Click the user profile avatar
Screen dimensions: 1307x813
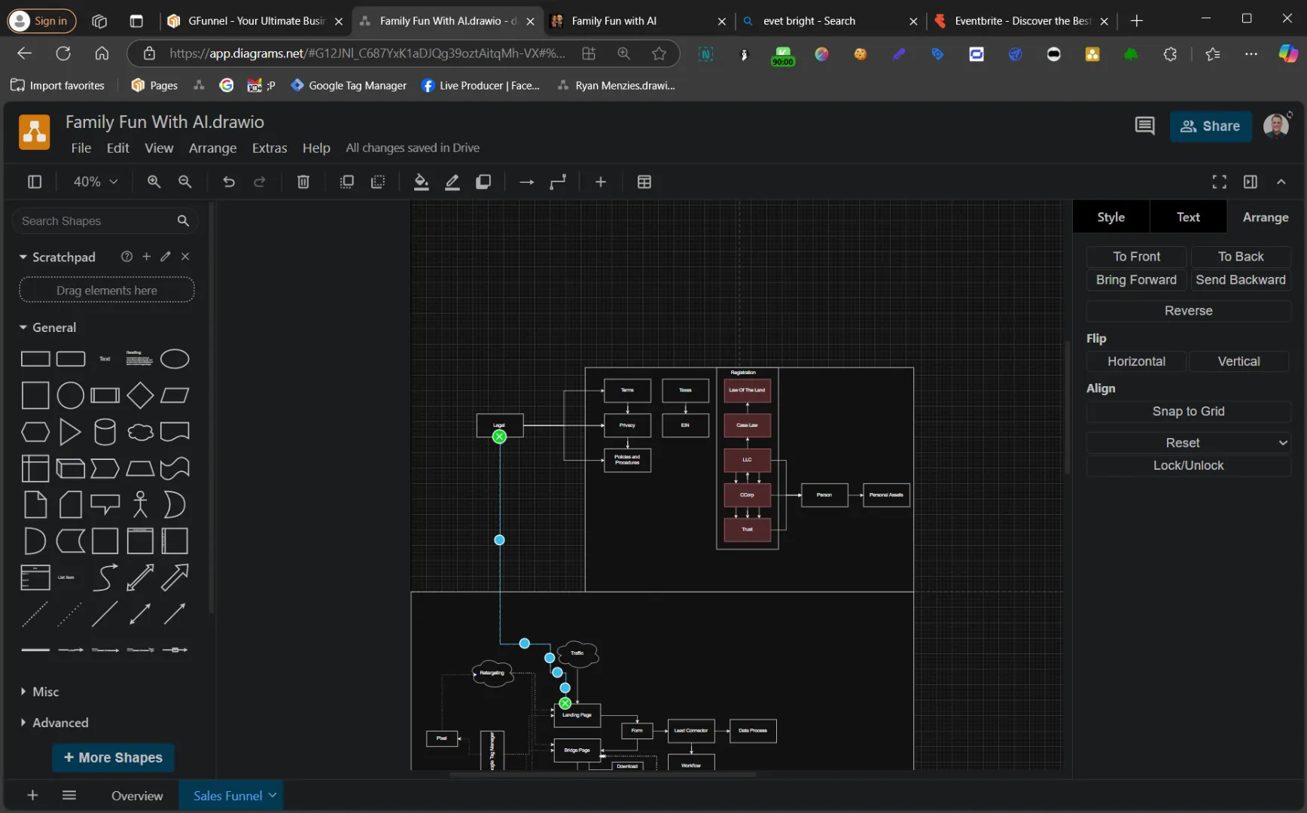1276,126
